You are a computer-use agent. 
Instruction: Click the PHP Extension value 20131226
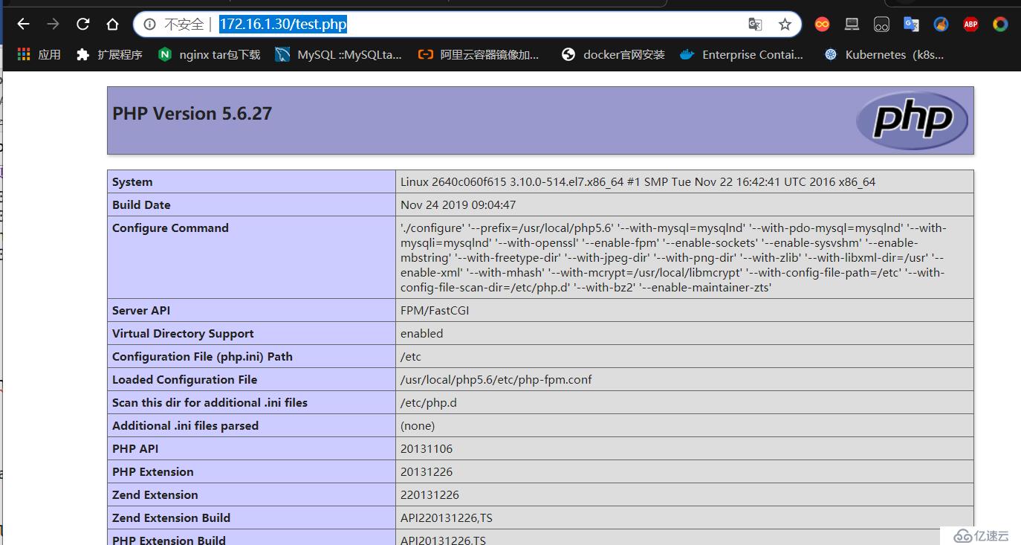[427, 471]
